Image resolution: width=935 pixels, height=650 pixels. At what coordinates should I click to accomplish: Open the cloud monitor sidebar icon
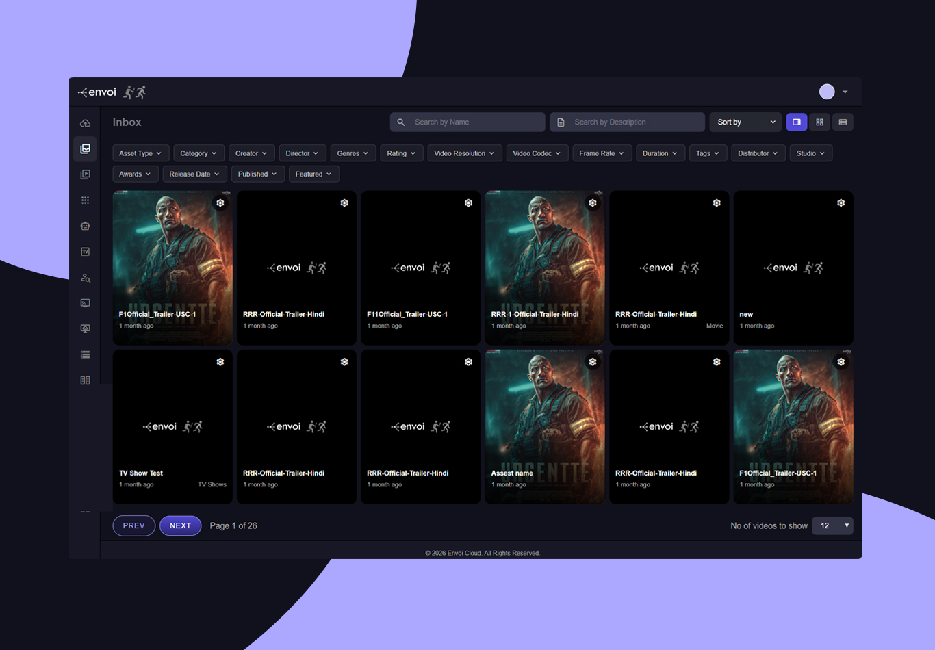click(x=85, y=329)
